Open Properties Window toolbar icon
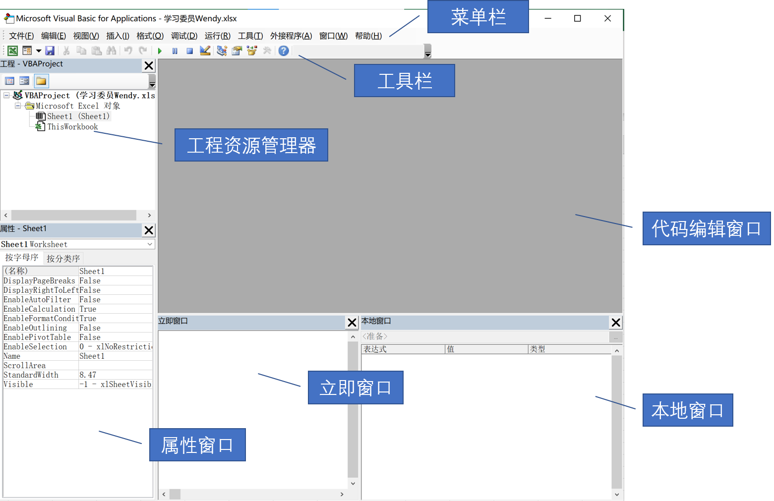 237,51
